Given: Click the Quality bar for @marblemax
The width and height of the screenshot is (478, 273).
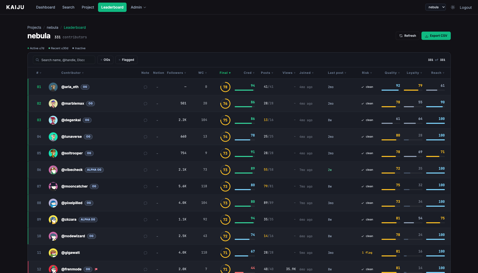Looking at the screenshot, I should pyautogui.click(x=391, y=107).
